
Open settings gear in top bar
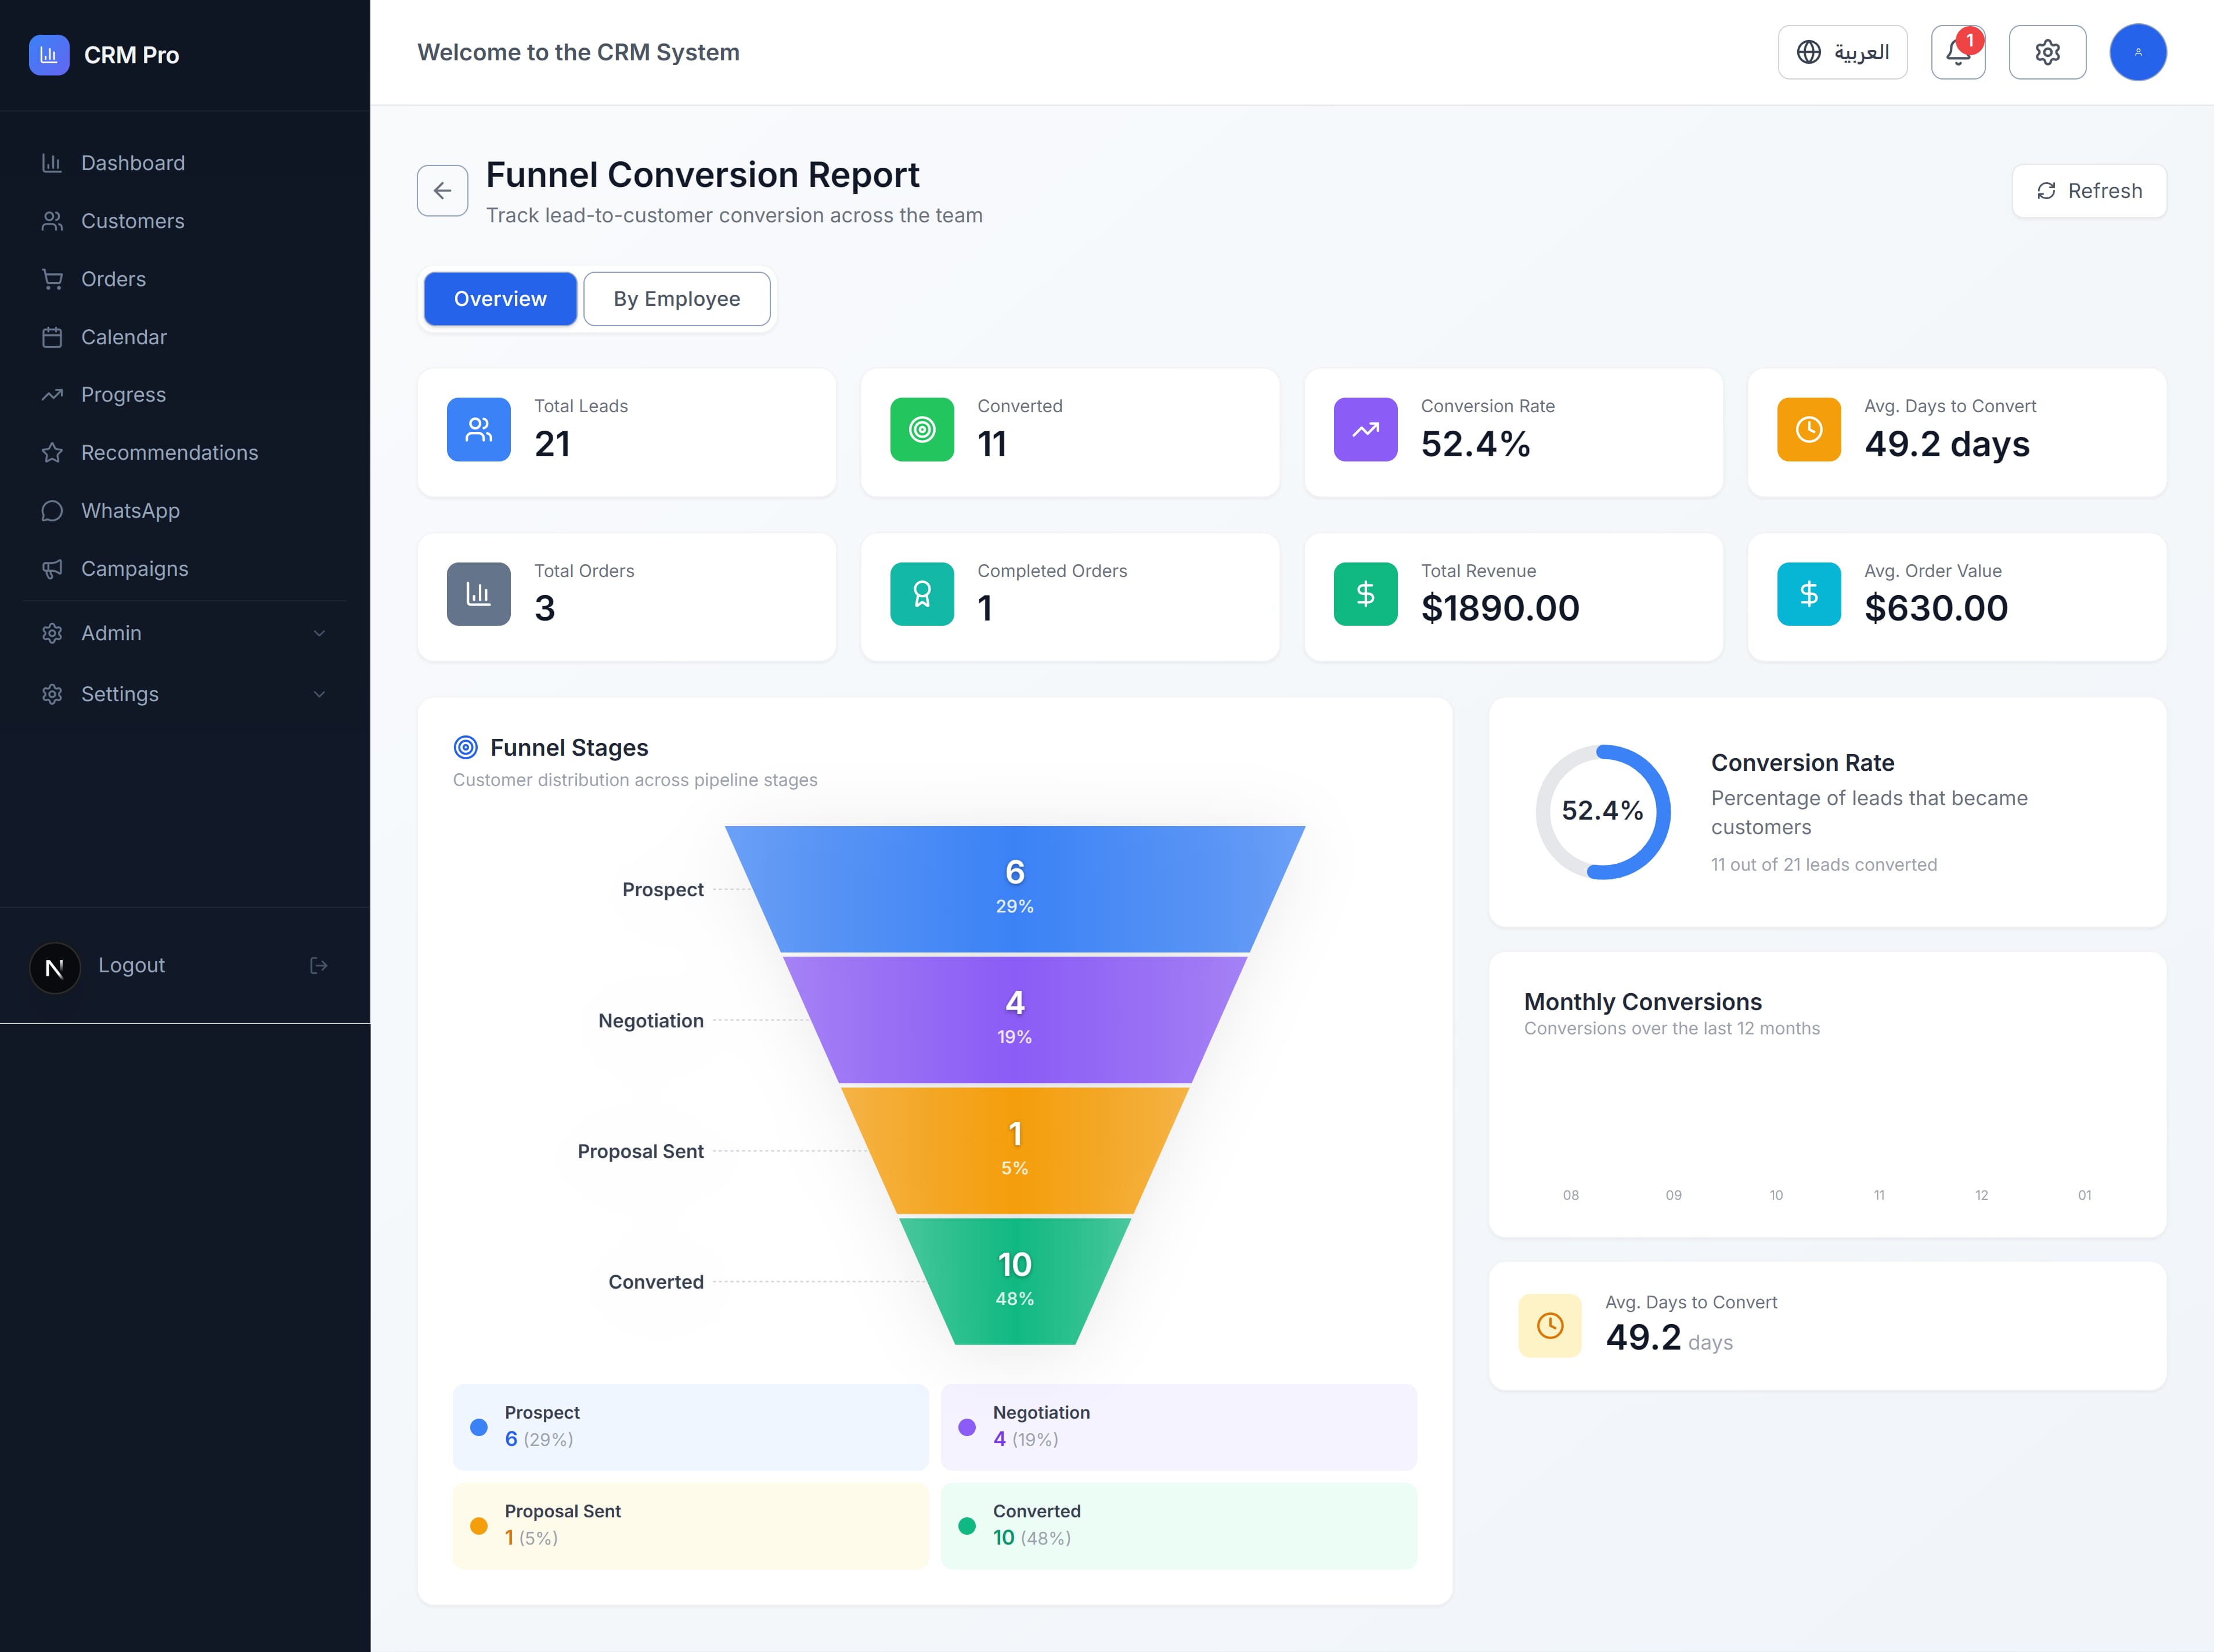[x=2047, y=52]
